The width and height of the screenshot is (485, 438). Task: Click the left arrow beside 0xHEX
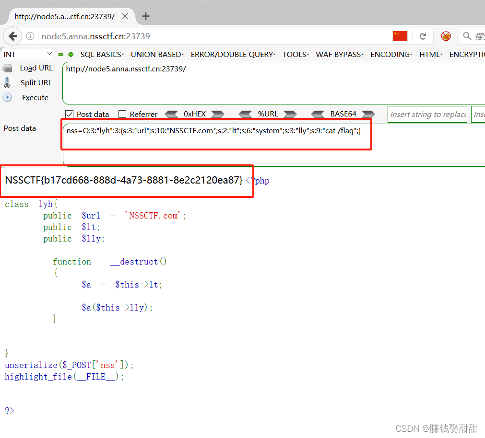(171, 114)
